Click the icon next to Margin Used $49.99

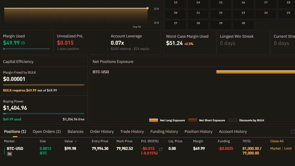coord(23,43)
